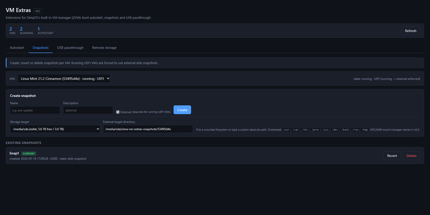Revert to the Snap1 snapshot
The width and height of the screenshot is (430, 215).
tap(392, 156)
